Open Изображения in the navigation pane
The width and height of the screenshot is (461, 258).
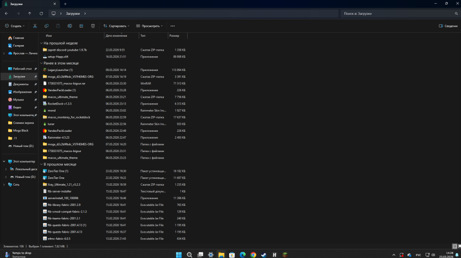(x=22, y=92)
